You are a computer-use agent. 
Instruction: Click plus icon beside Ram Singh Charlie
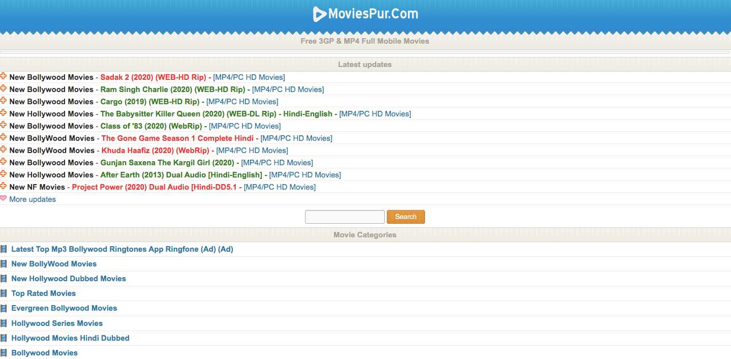(x=4, y=88)
